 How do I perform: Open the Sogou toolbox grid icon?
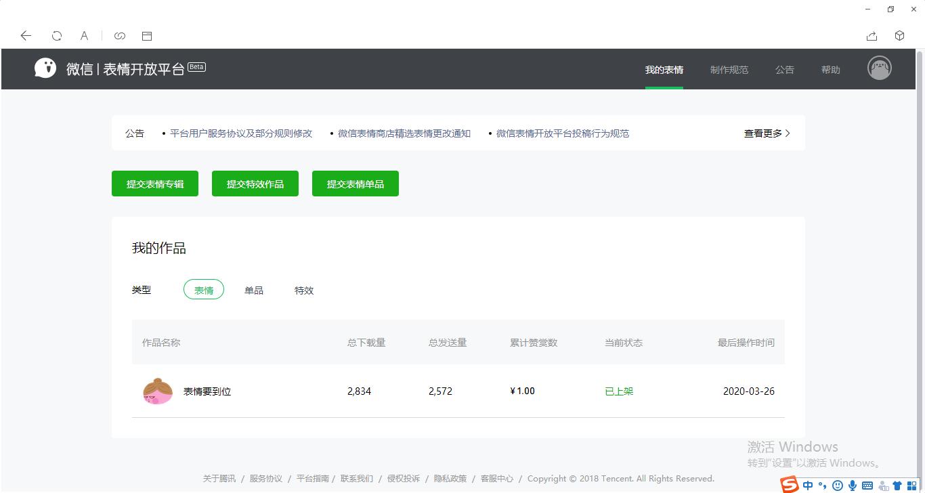(x=911, y=485)
